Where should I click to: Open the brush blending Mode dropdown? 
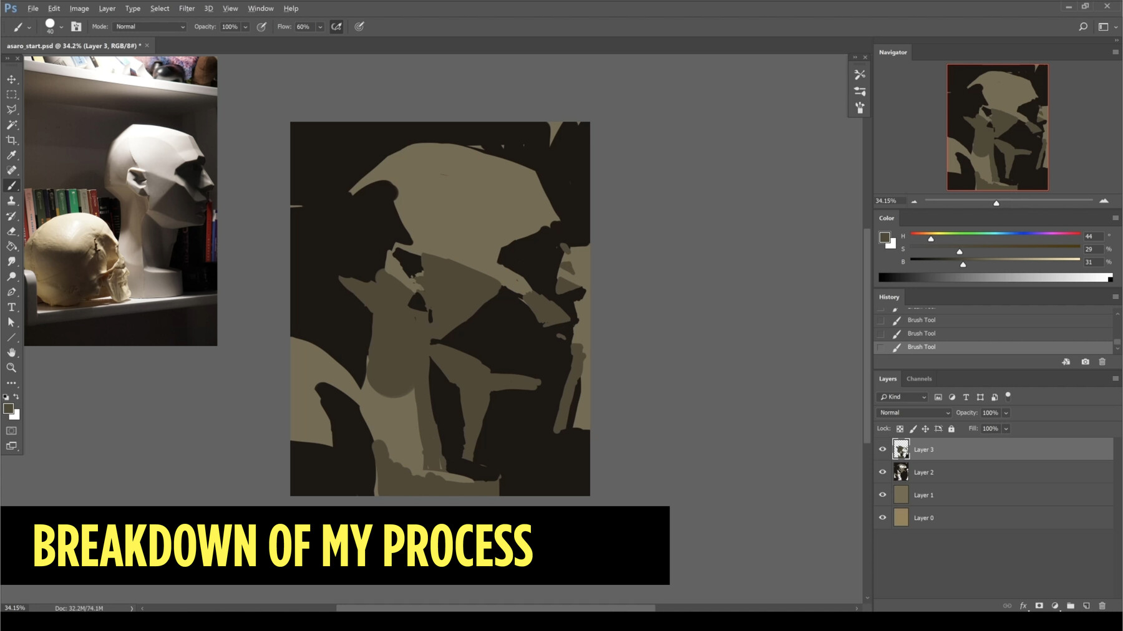(148, 26)
